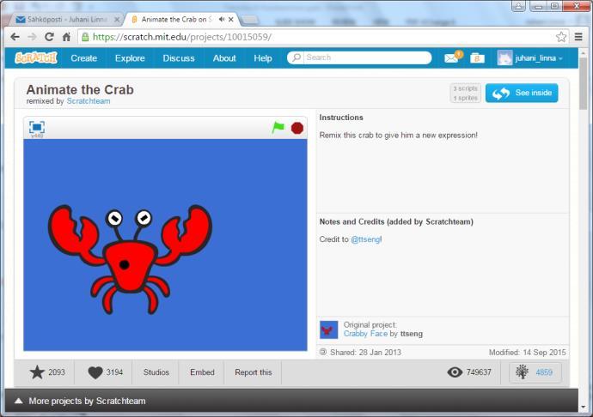Viewport: 593px width, 417px height.
Task: Click the original project crab thumbnail
Action: (328, 329)
